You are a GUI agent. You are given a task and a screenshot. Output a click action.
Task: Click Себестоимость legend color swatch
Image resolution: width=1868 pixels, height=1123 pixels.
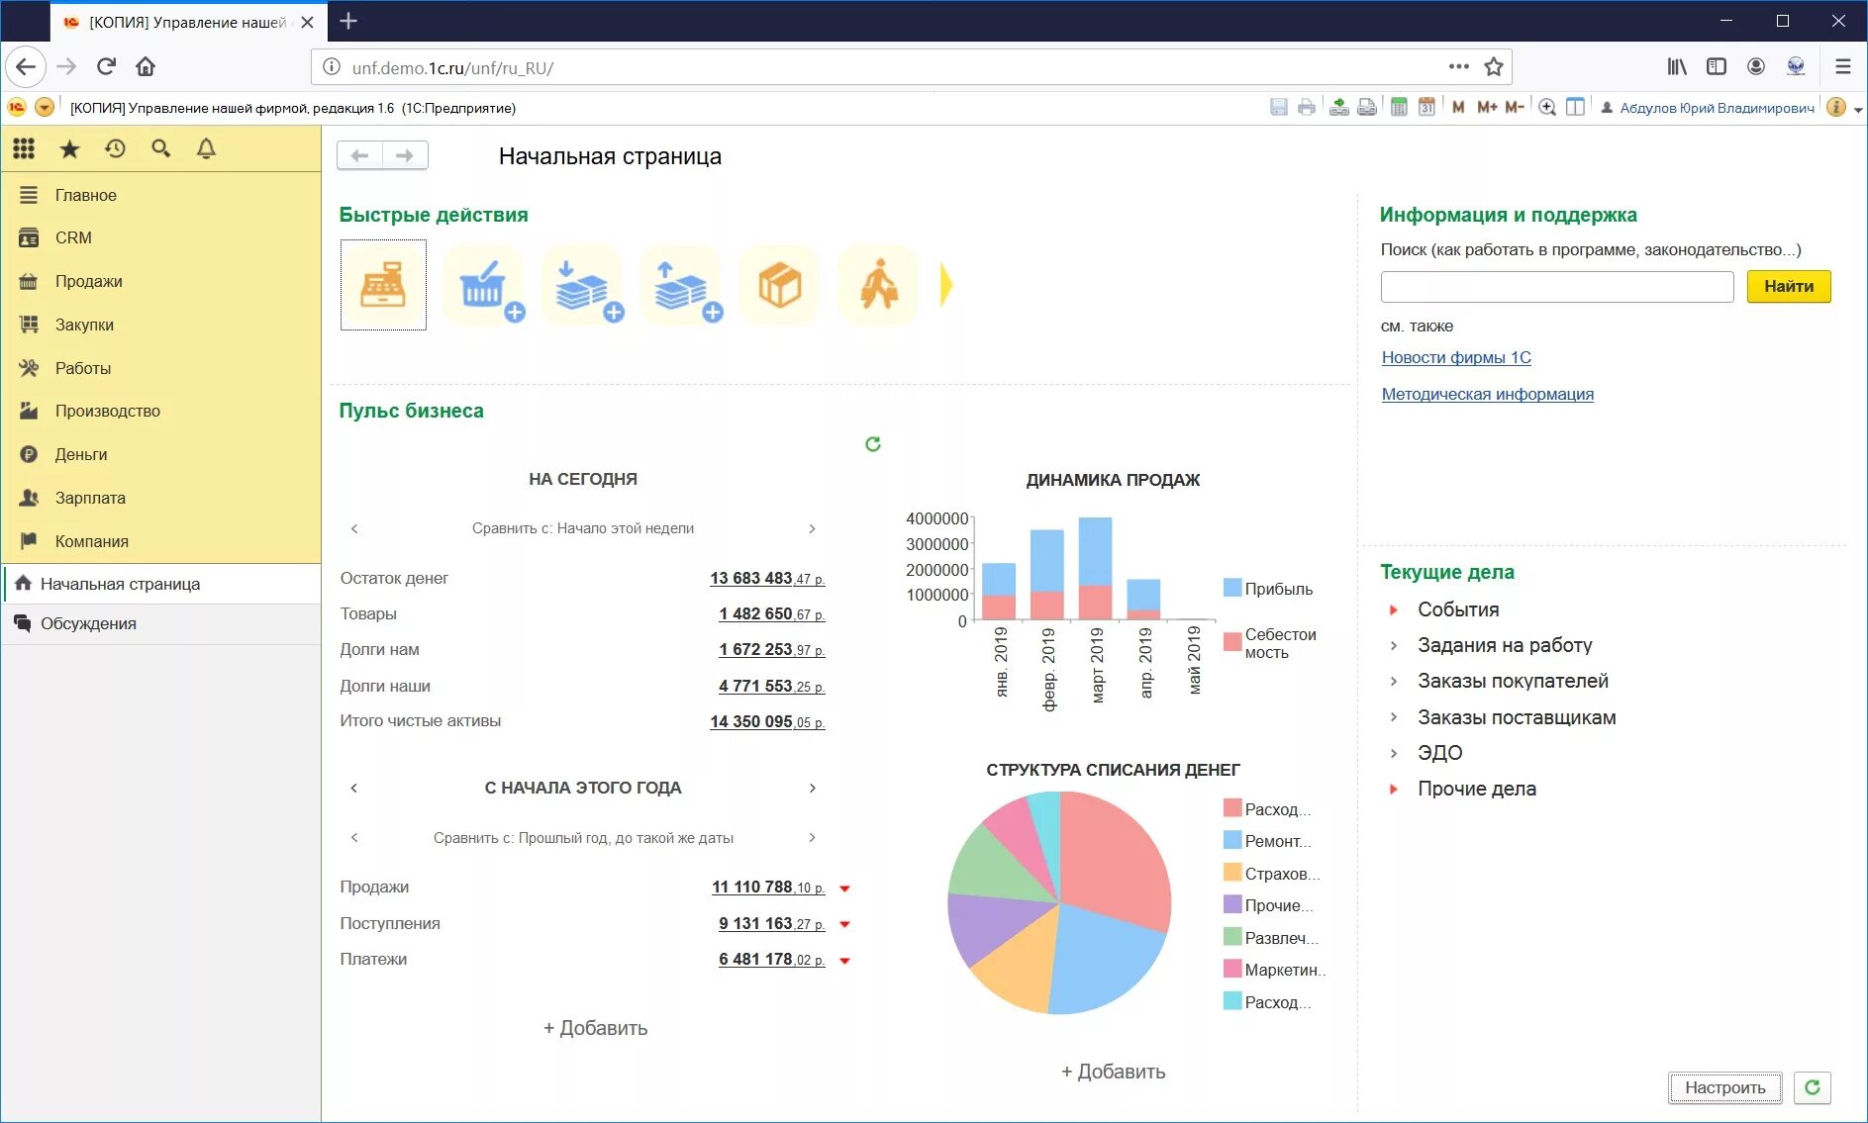pos(1232,641)
